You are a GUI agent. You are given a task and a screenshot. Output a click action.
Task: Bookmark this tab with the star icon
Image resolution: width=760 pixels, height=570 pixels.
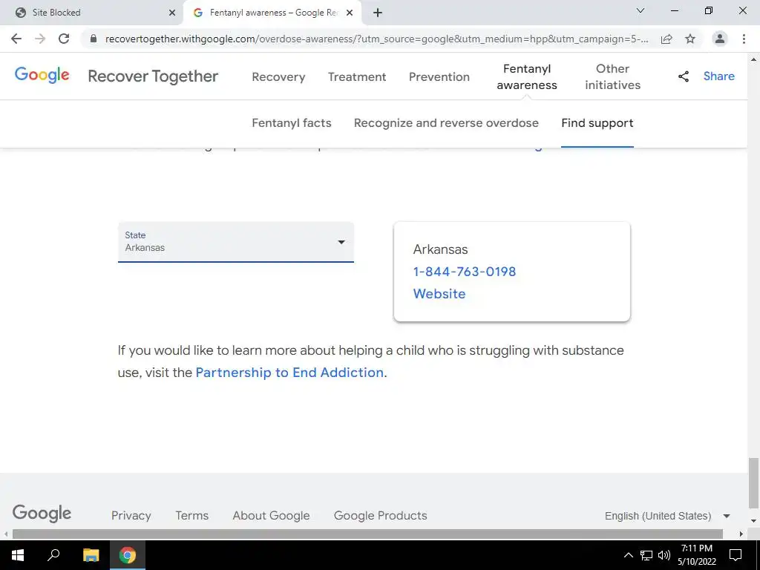click(x=690, y=39)
